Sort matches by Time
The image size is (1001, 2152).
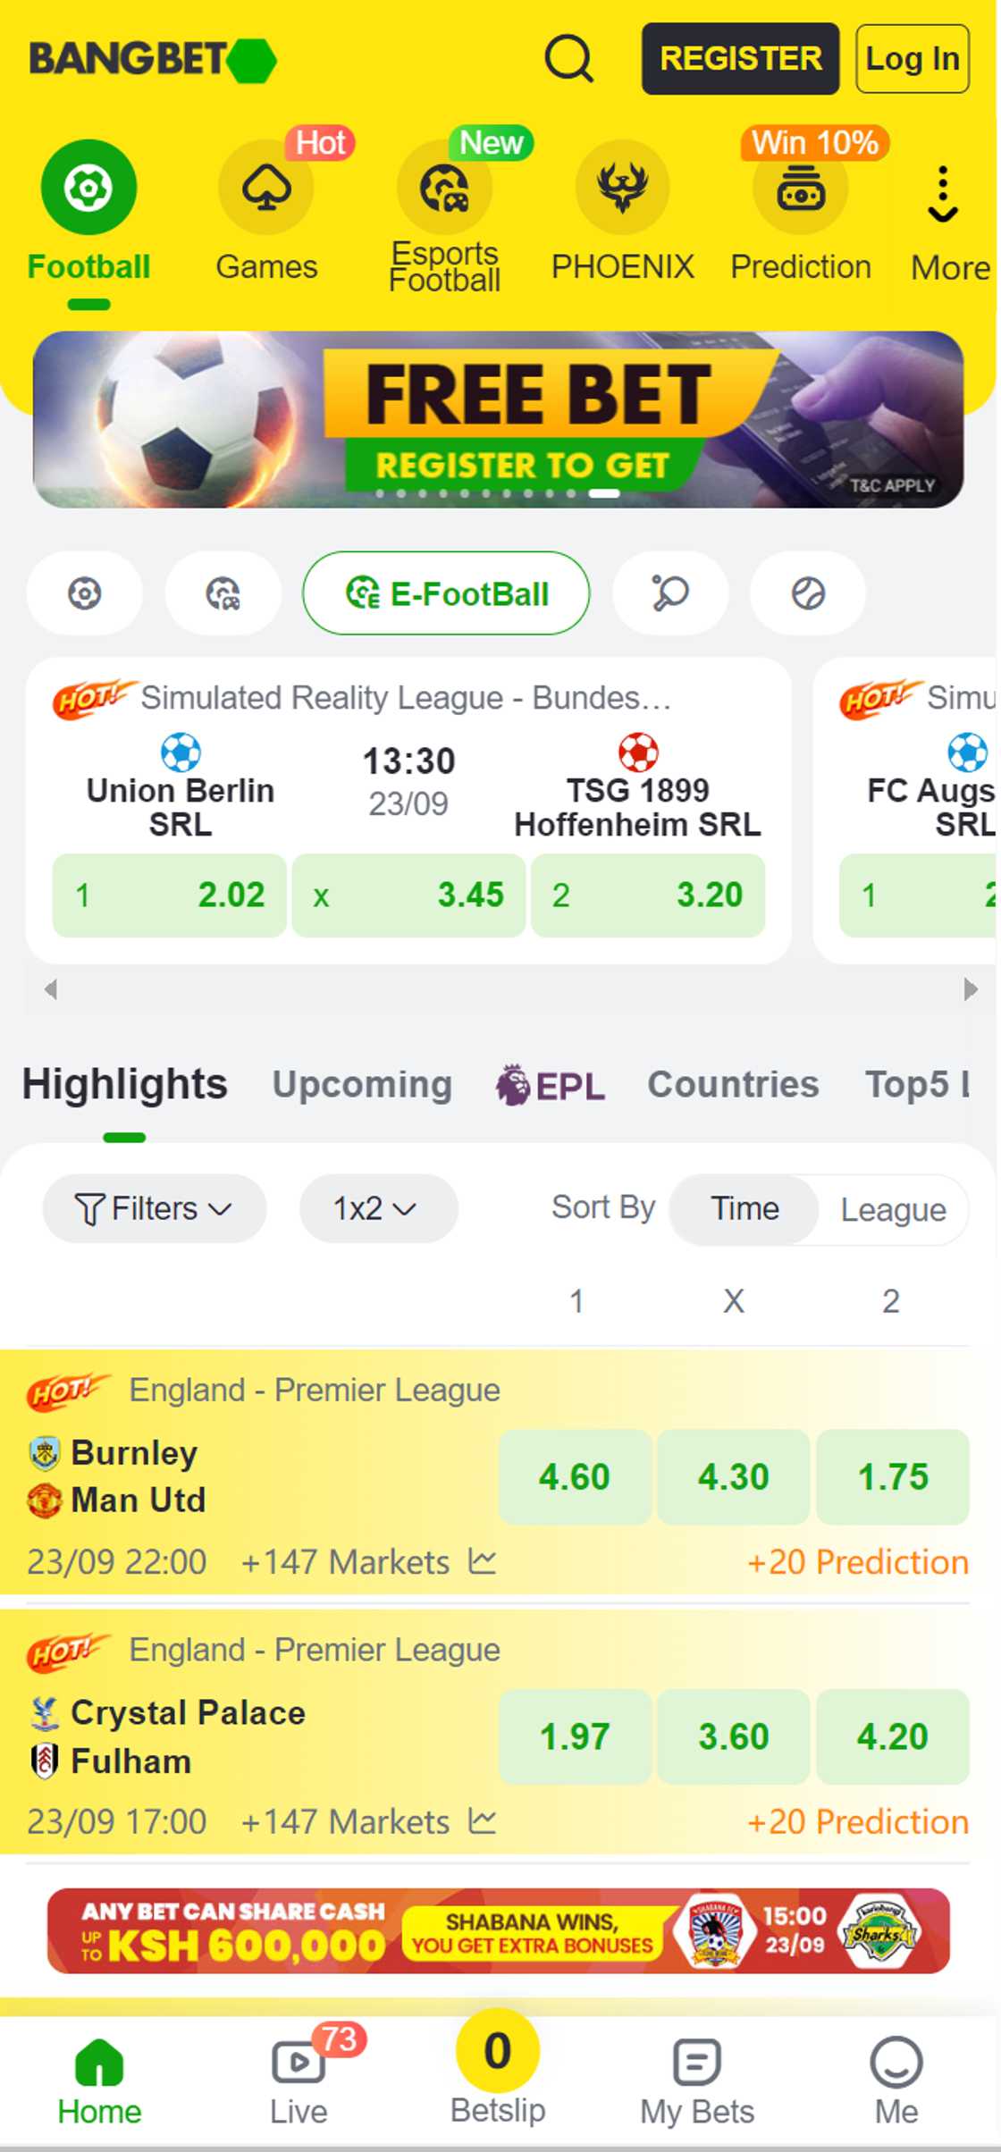[x=744, y=1209]
